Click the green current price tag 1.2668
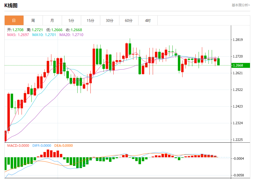The height and width of the screenshot is (179, 253). (x=241, y=65)
